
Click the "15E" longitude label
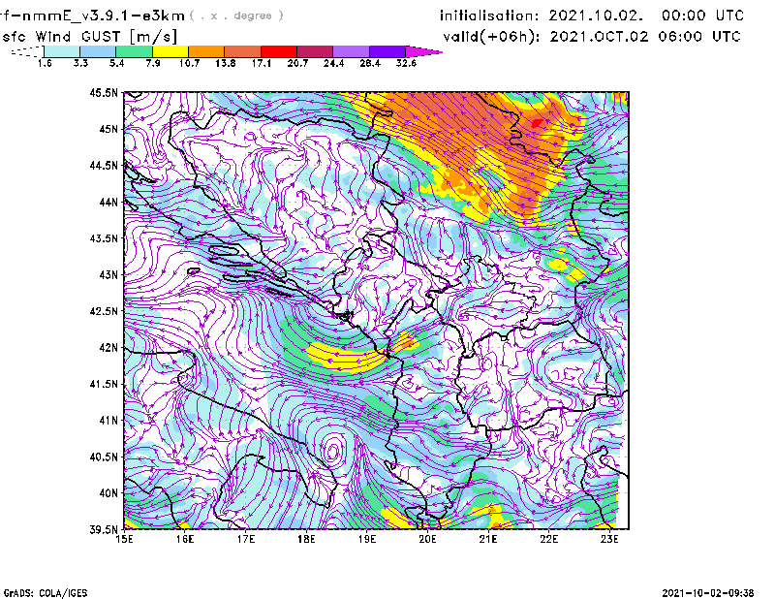(124, 539)
